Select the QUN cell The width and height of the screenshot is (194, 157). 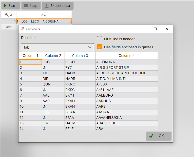[53, 84]
